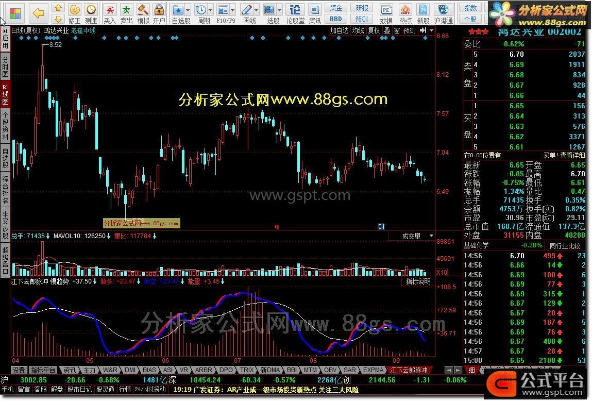Click 设置 settings at bottom left
The height and width of the screenshot is (401, 592).
click(18, 370)
